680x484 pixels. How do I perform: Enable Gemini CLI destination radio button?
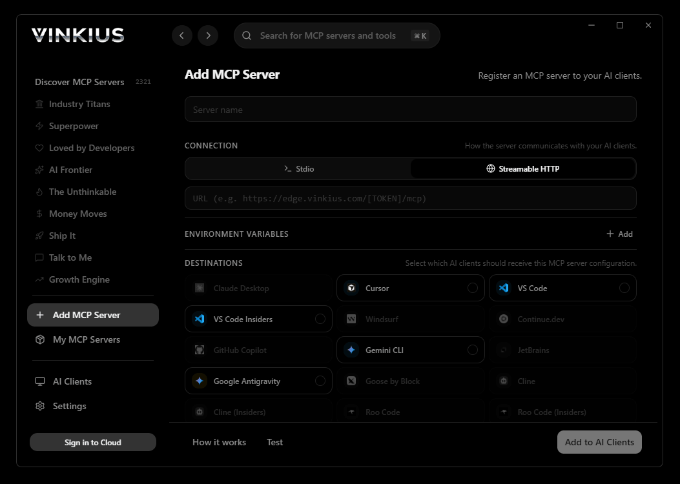click(x=473, y=350)
